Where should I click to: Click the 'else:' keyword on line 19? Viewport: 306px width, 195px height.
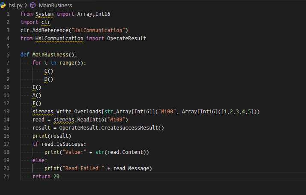(x=40, y=160)
